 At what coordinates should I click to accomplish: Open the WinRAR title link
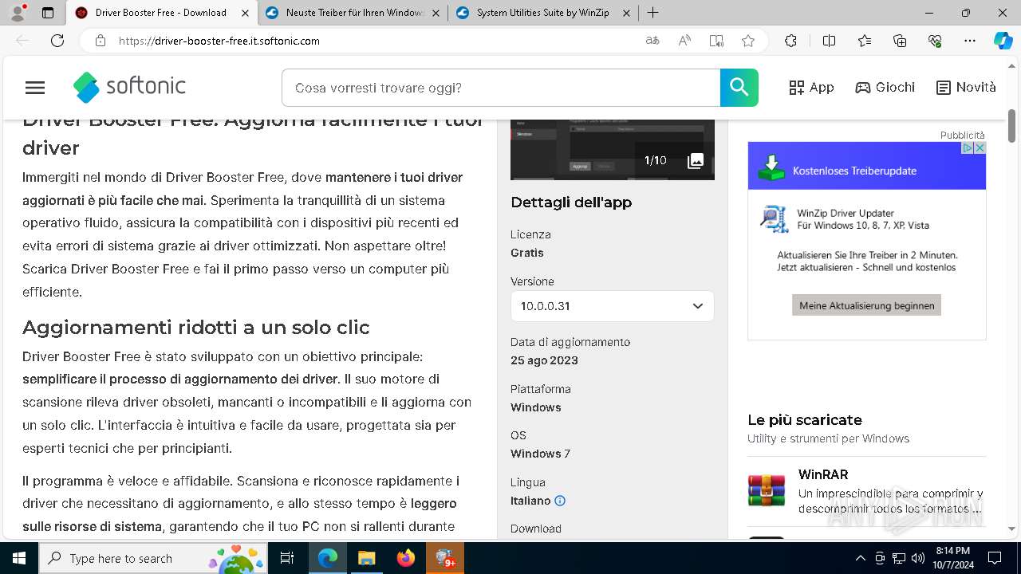pos(823,474)
